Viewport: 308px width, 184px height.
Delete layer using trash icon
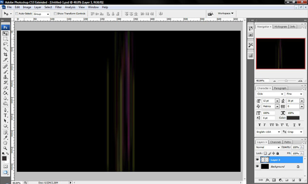(x=300, y=180)
